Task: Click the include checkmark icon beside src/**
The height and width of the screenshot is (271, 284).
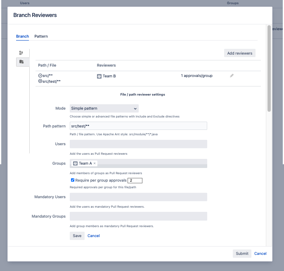Action: coord(40,76)
